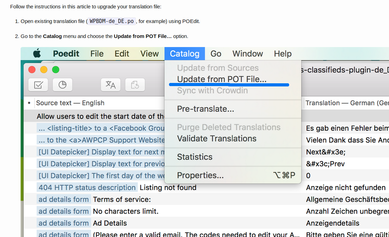Screen dimensions: 389x237
Task: Click translation 'Anzeige nicht gefunden'
Action: point(346,188)
